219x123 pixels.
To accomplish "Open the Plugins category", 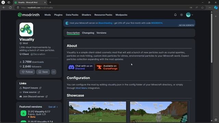I will [58, 15].
